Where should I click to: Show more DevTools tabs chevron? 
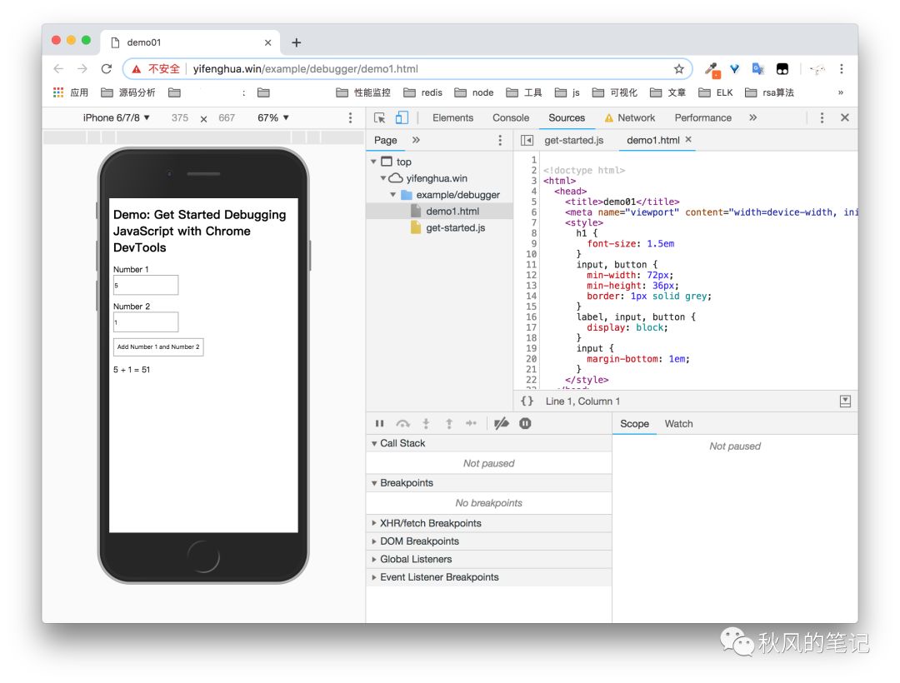coord(753,117)
